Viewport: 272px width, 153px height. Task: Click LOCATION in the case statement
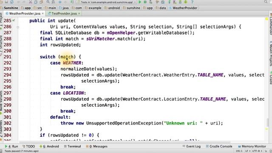[74, 93]
